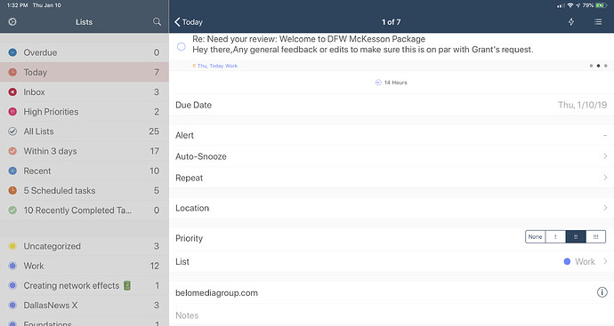The image size is (614, 326).
Task: Select the Today list
Action: [85, 72]
